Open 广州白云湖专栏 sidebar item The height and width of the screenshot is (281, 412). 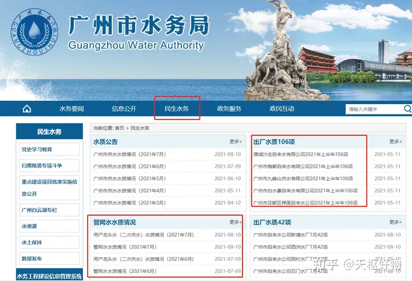point(49,210)
